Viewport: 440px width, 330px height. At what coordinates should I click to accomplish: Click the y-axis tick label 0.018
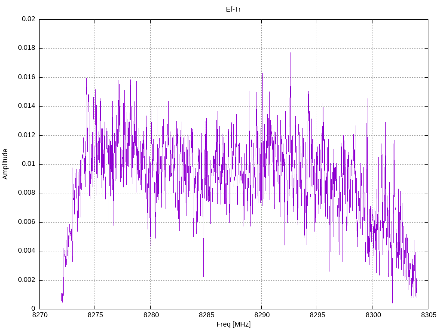click(x=27, y=48)
